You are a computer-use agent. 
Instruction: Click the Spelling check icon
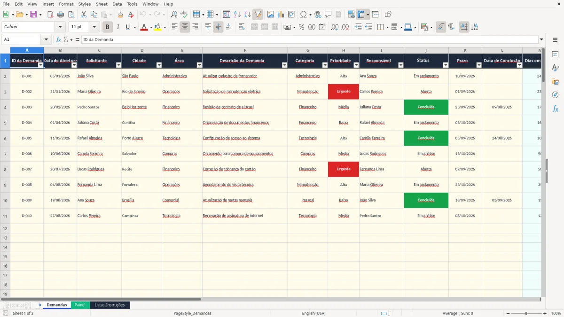[184, 15]
